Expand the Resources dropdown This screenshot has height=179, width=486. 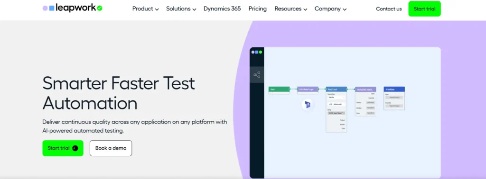(291, 9)
